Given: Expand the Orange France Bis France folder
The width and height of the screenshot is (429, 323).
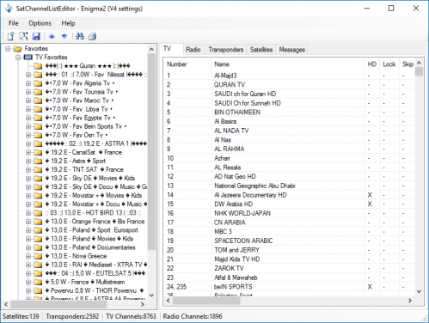Looking at the screenshot, I should coord(28,222).
